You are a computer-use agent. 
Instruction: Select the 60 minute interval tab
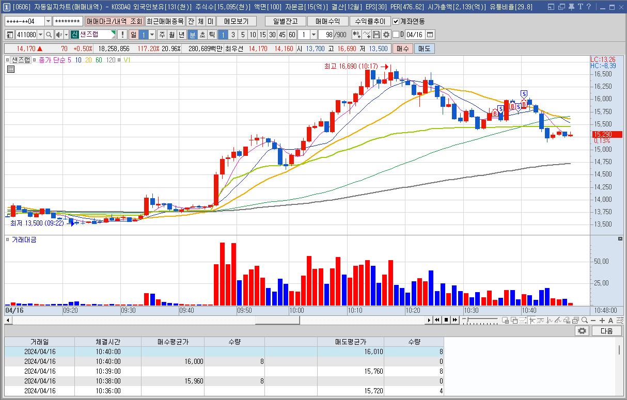click(x=292, y=35)
